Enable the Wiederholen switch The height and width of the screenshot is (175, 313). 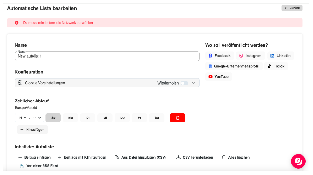coord(184,83)
